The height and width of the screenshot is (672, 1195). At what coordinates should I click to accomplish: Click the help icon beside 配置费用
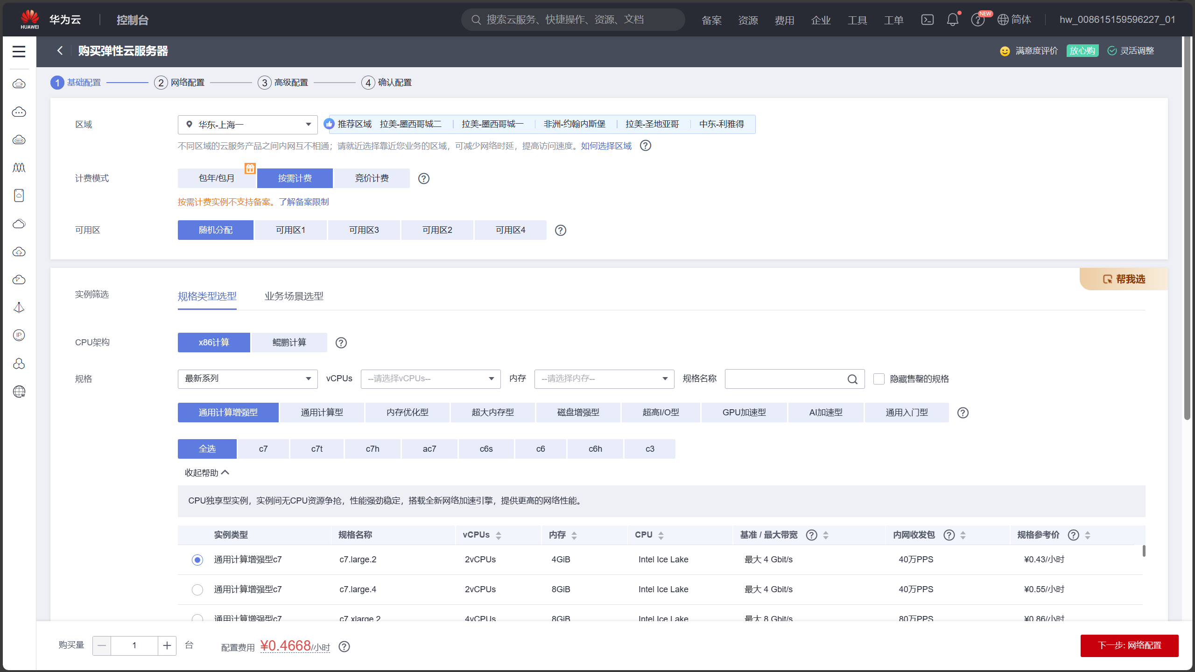coord(344,646)
